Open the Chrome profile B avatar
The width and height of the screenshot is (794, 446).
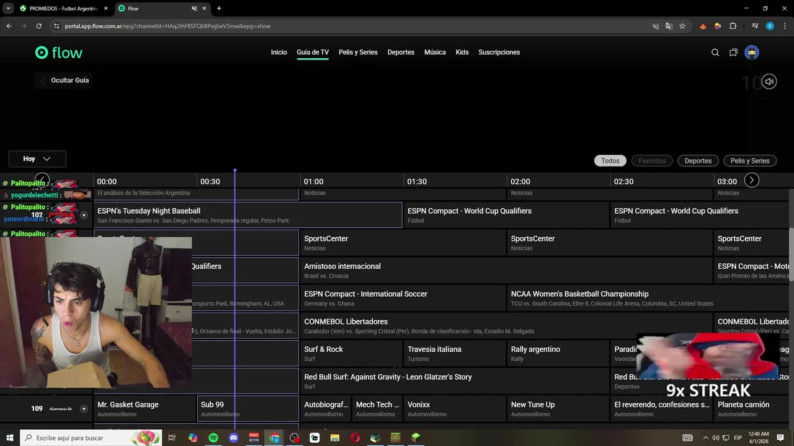[x=770, y=26]
